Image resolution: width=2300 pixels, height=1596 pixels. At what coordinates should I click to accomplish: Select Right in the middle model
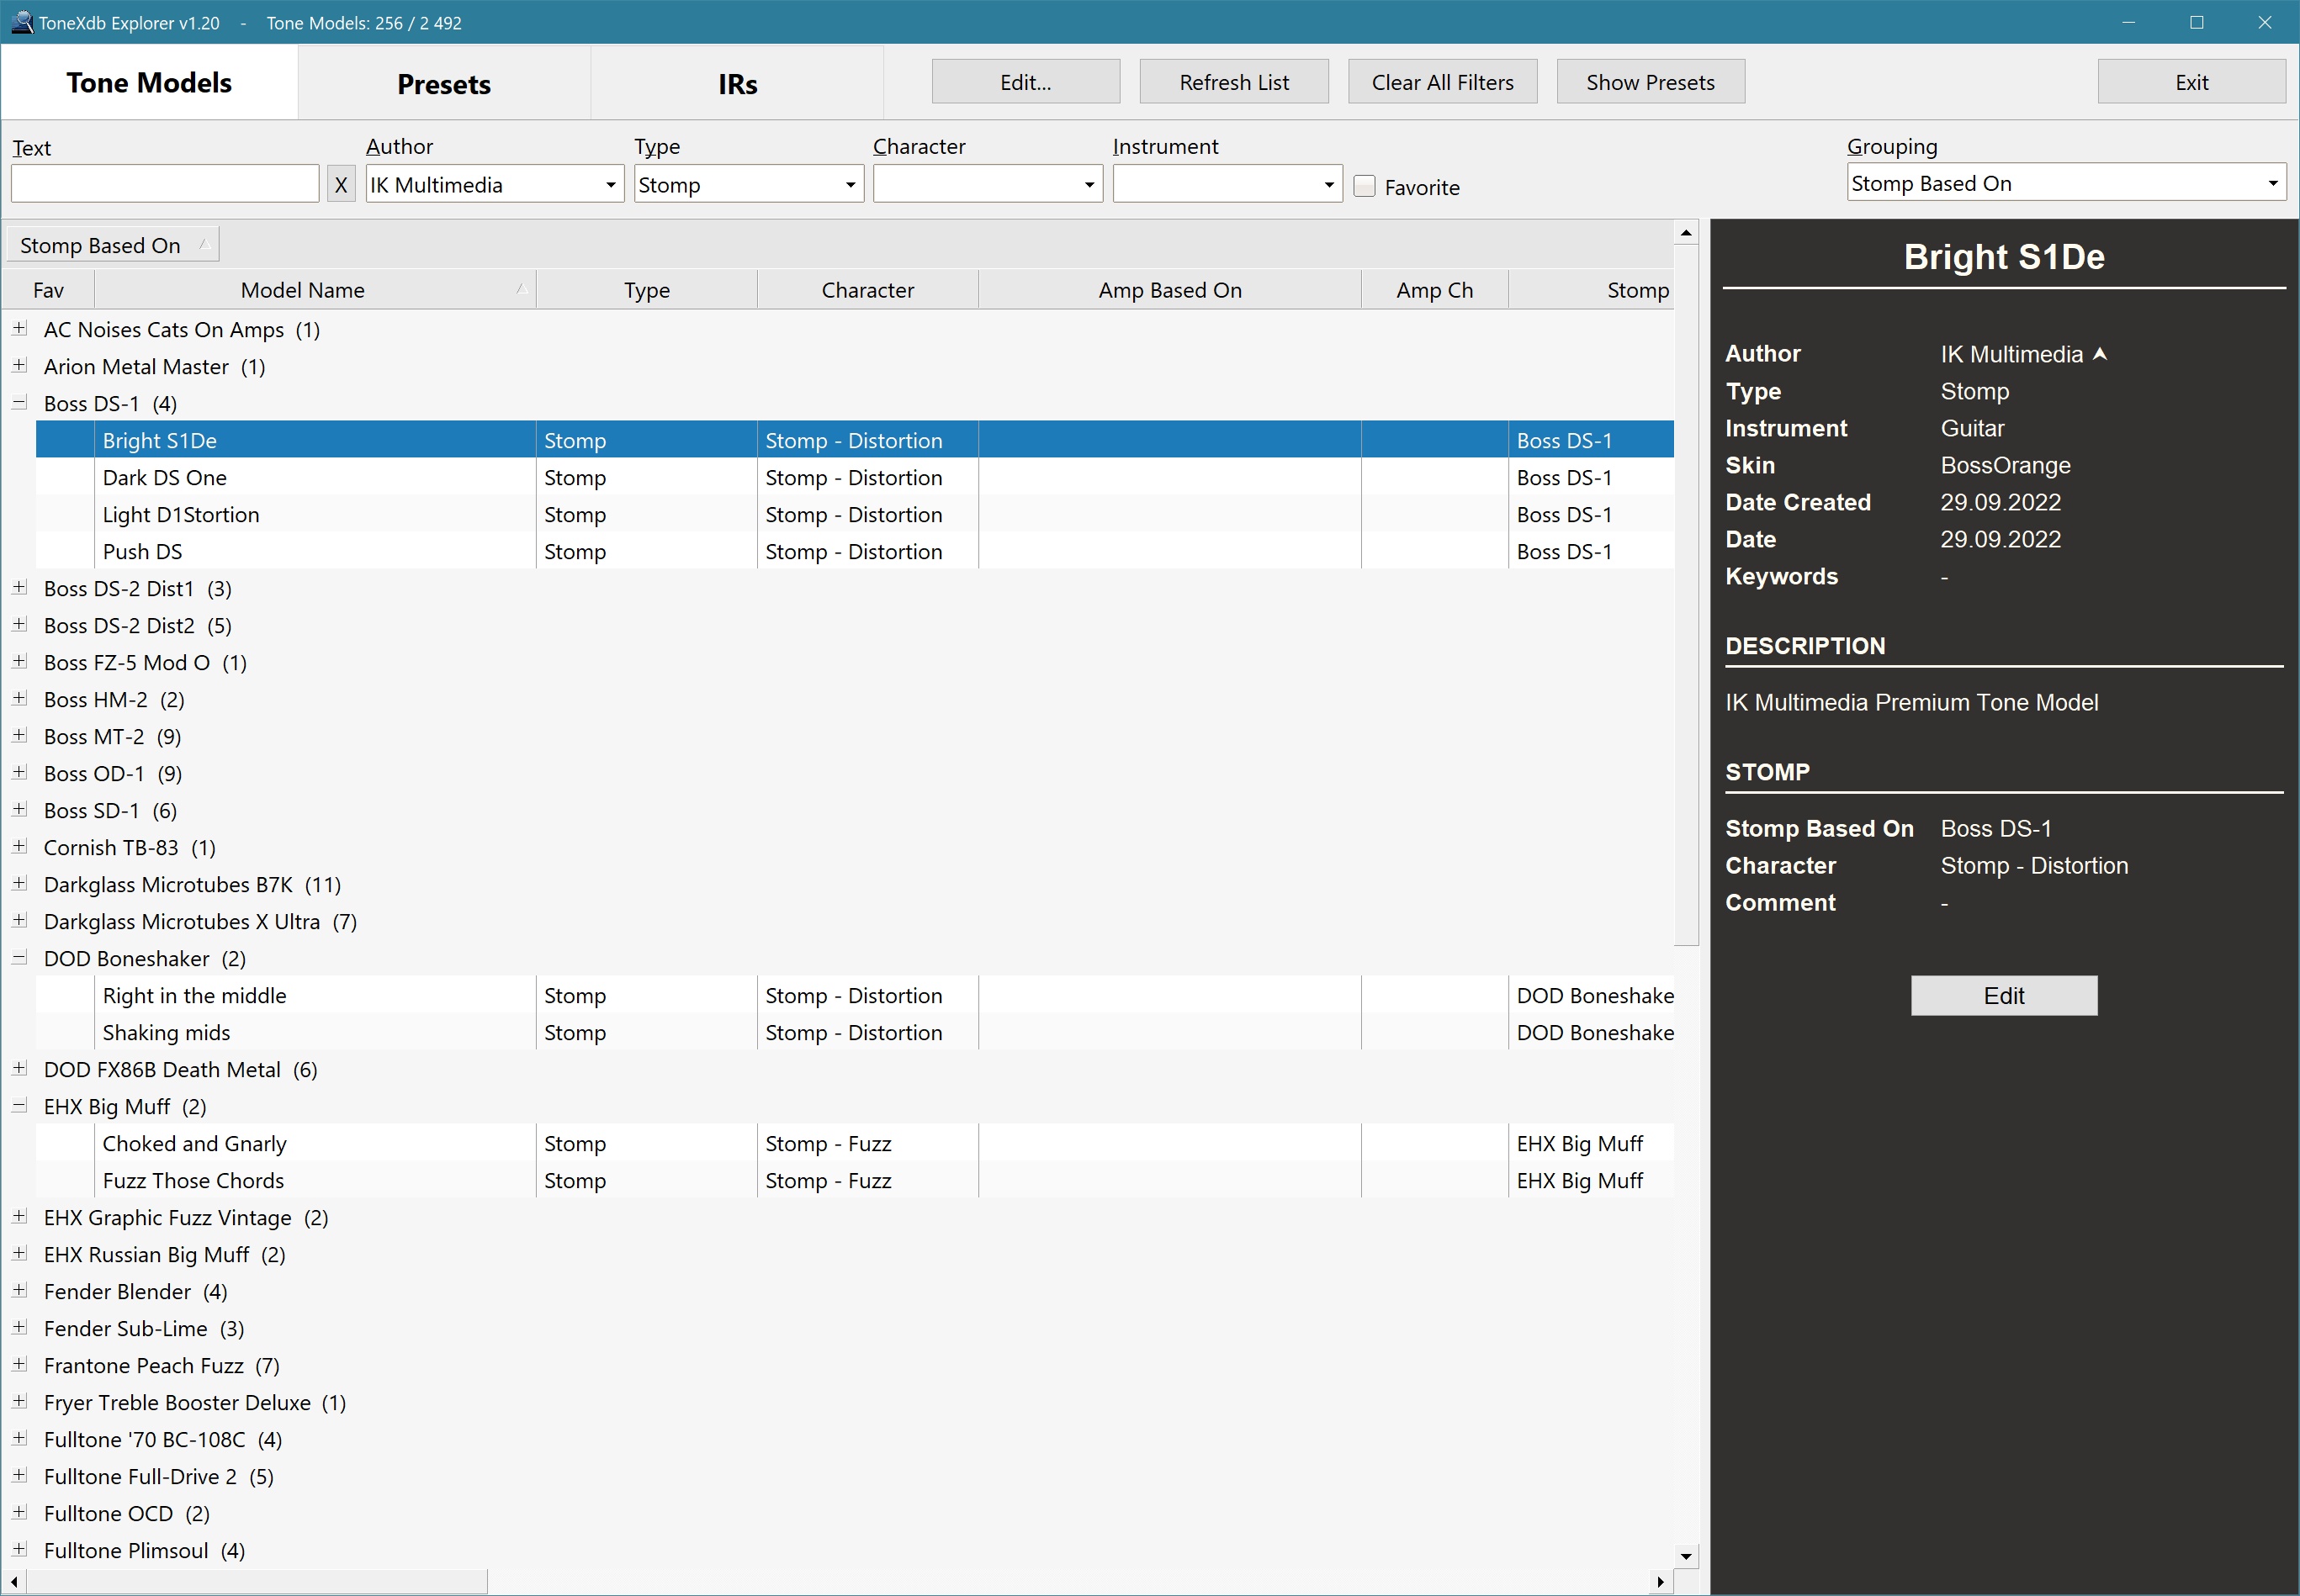[x=855, y=995]
